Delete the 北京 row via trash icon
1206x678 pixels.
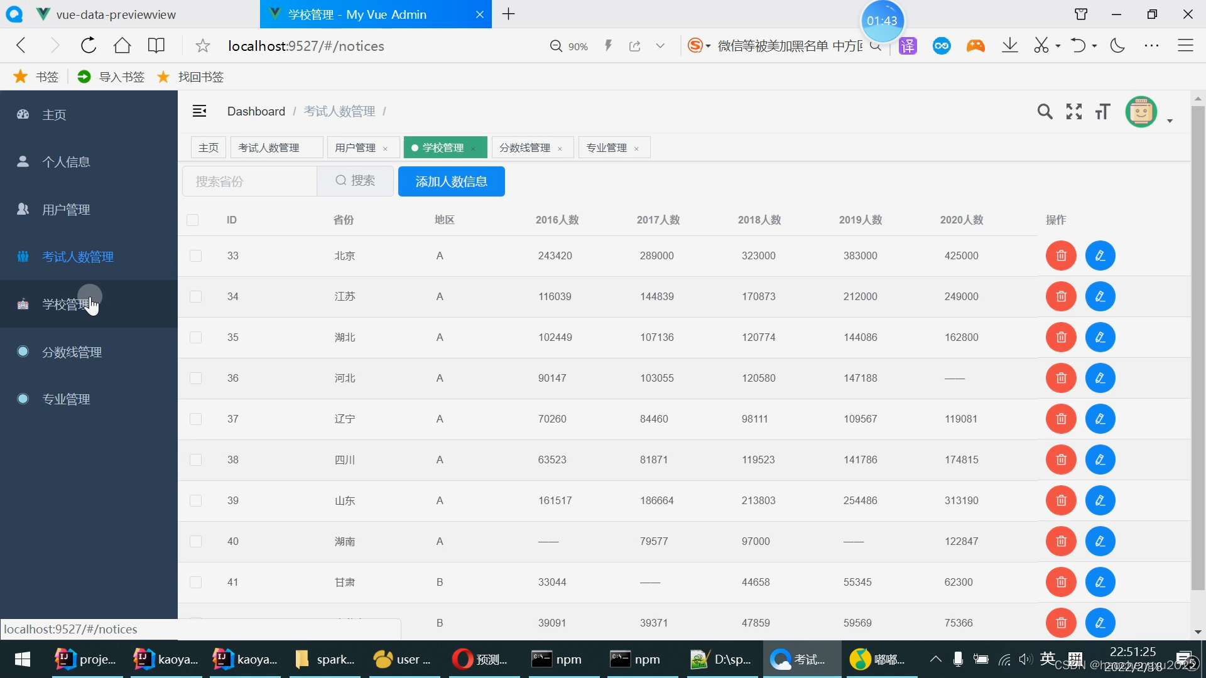pos(1061,256)
